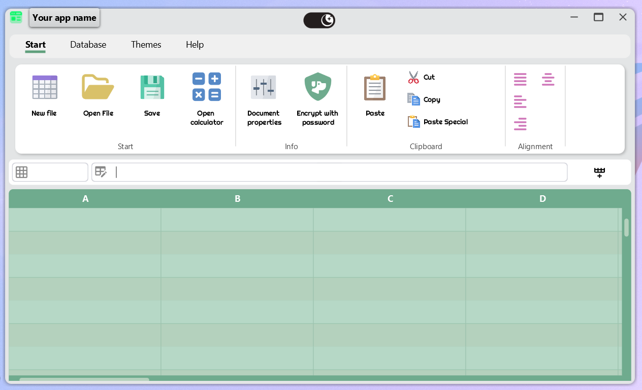The width and height of the screenshot is (642, 390).
Task: Open the Help tab
Action: [x=195, y=45]
